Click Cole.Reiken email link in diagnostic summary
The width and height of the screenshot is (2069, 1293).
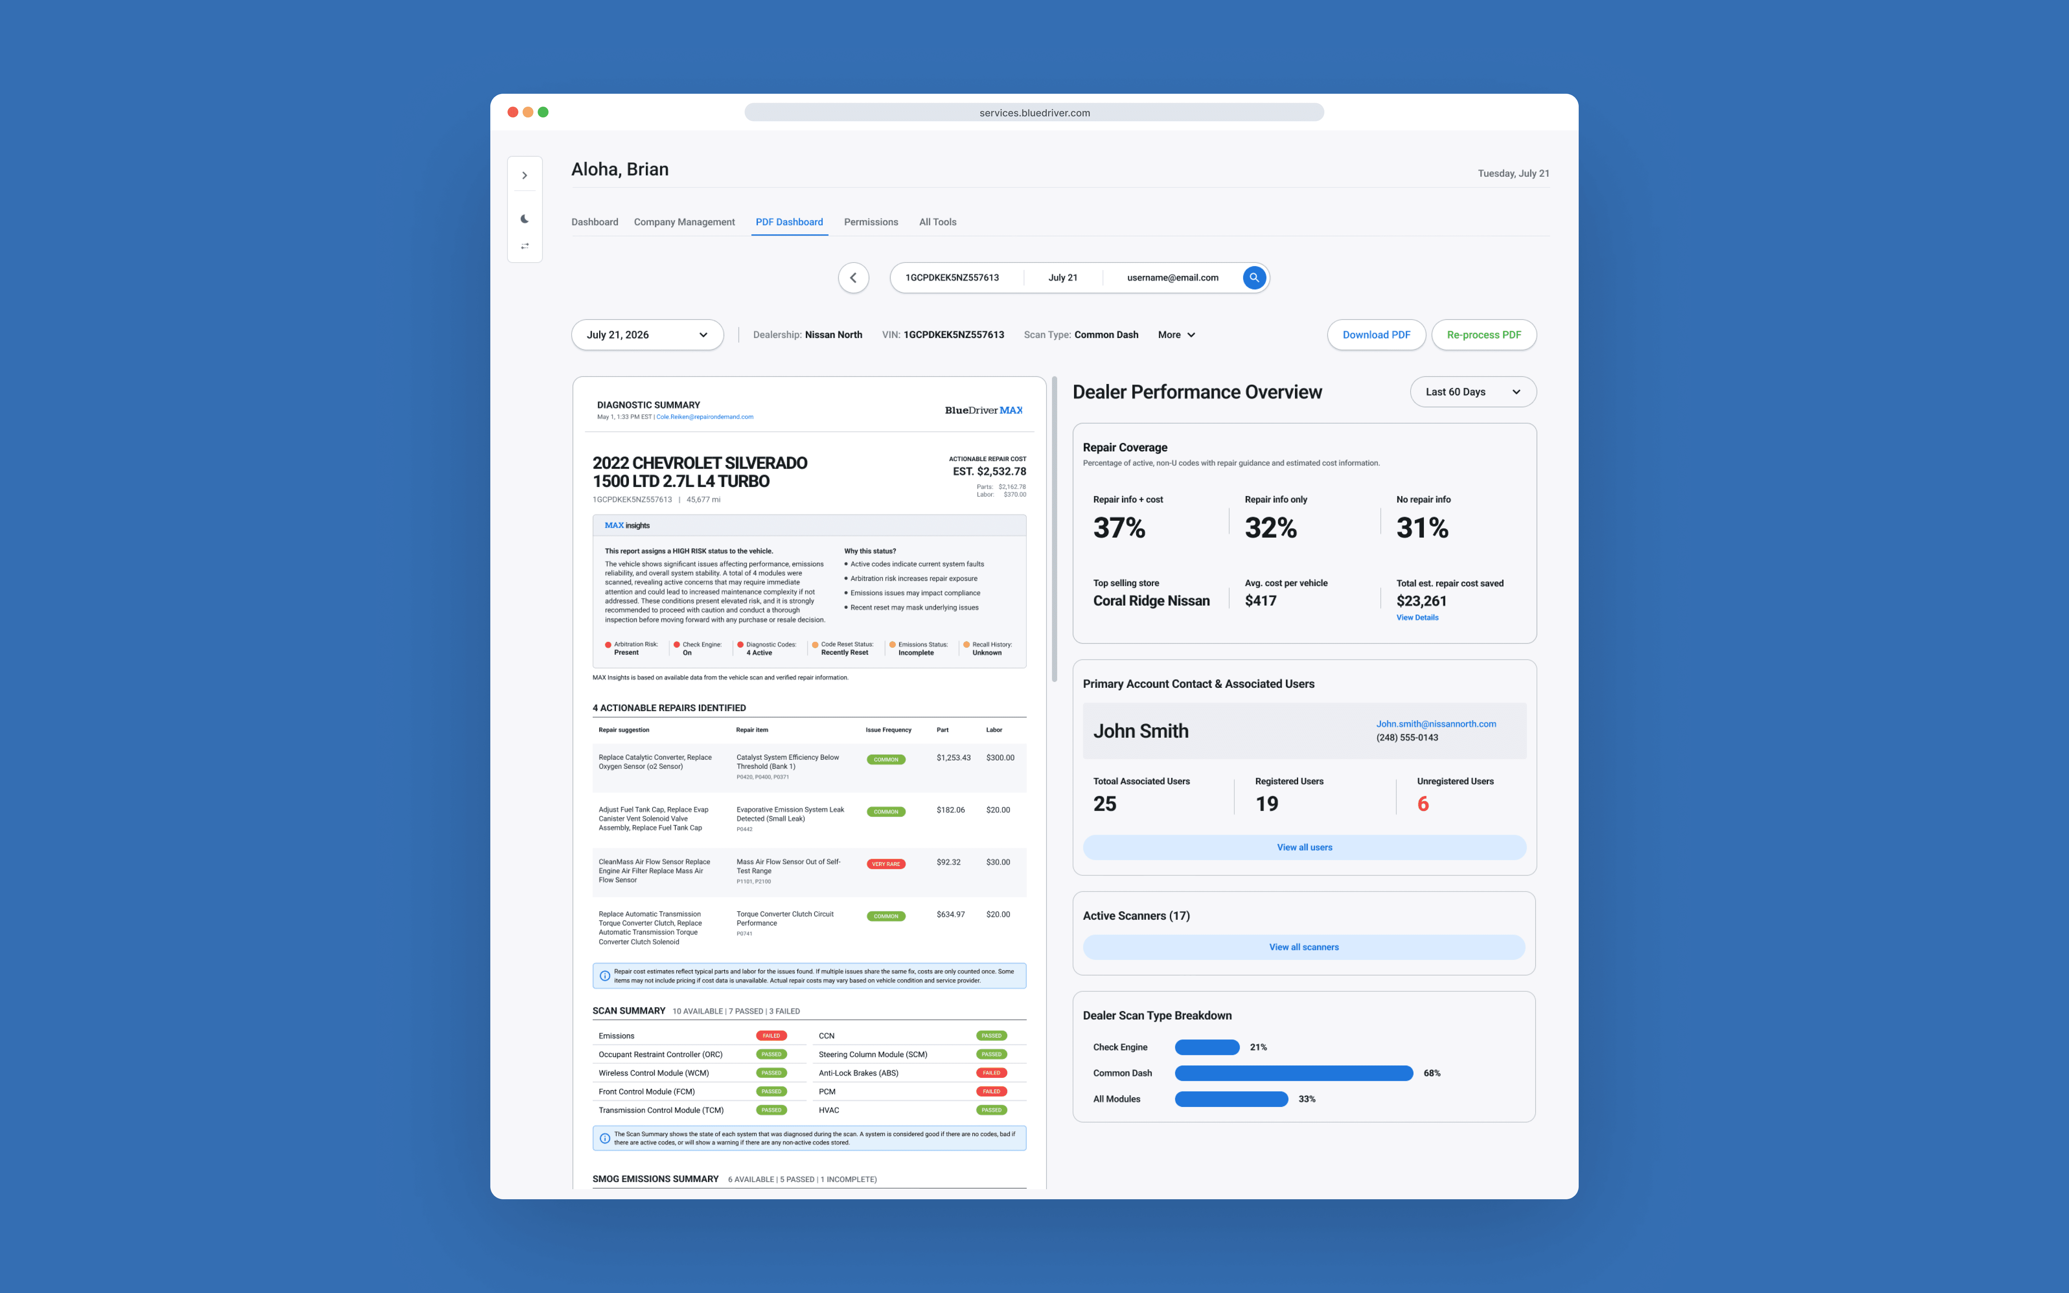point(704,417)
